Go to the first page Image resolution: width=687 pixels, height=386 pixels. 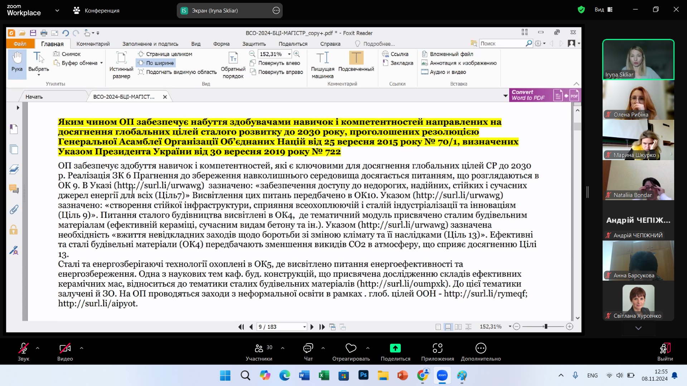pos(241,327)
